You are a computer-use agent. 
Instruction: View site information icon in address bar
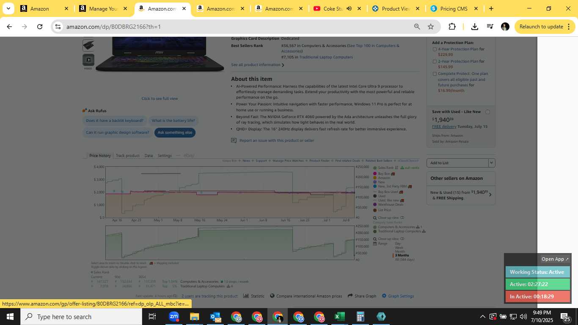tap(58, 27)
